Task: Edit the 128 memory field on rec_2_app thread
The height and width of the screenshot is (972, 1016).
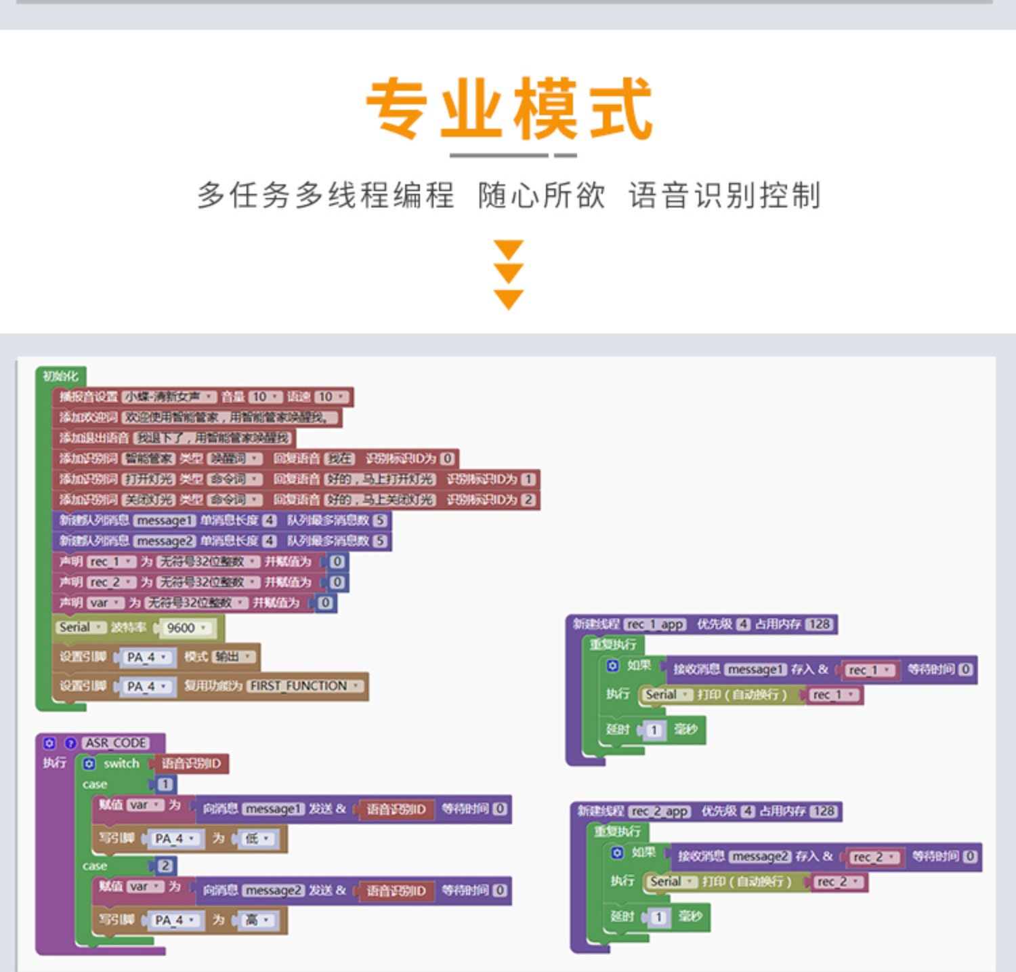Action: coord(824,810)
